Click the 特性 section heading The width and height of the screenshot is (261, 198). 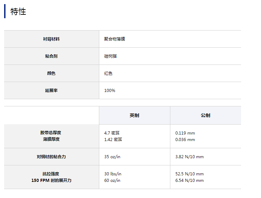point(18,12)
